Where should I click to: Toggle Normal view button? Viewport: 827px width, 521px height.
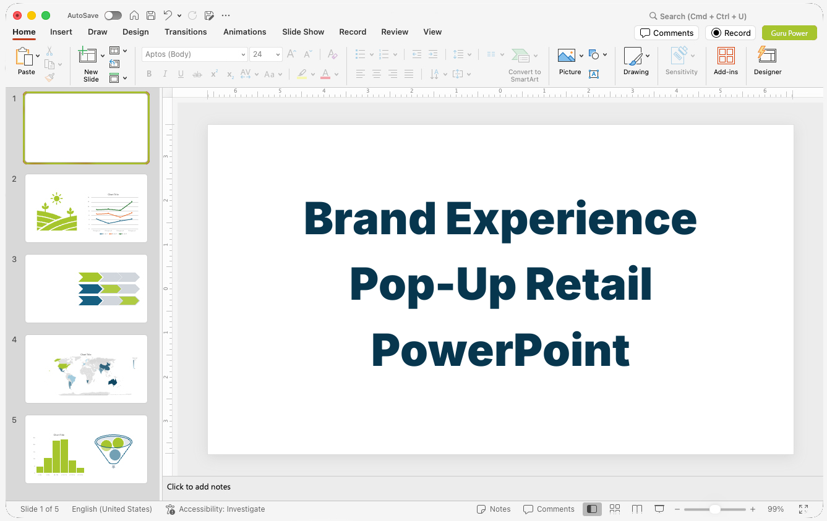coord(592,509)
